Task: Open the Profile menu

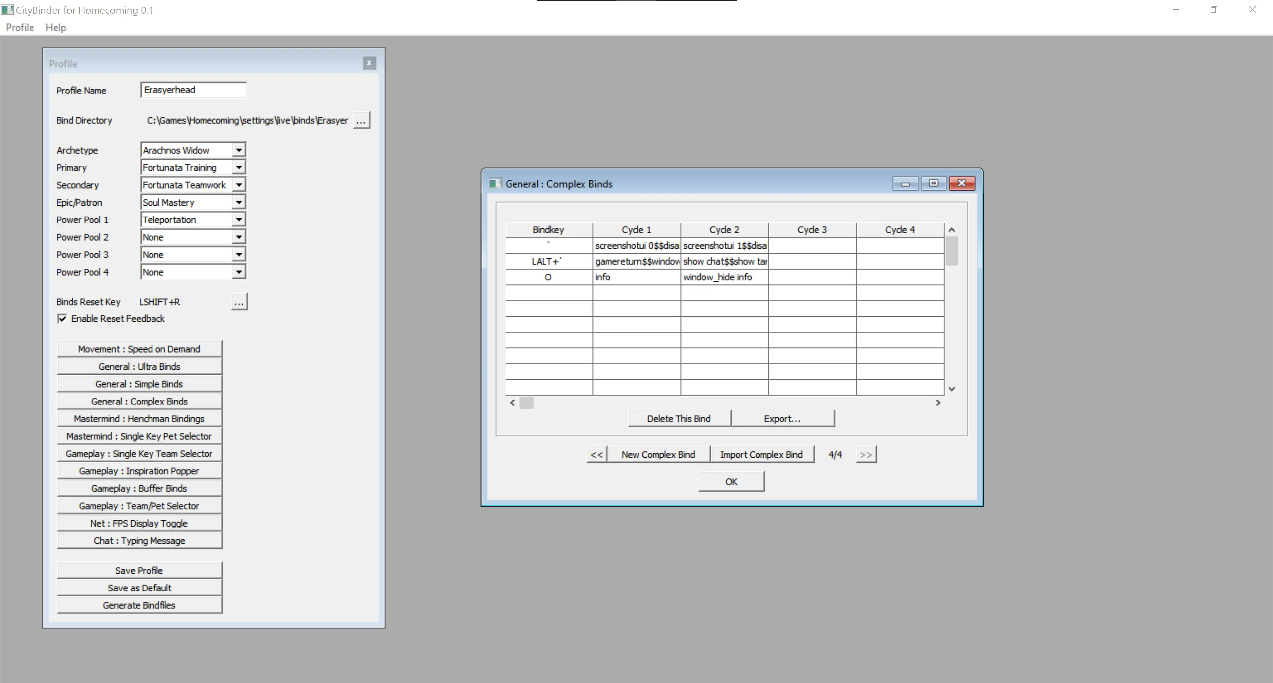Action: click(x=19, y=27)
